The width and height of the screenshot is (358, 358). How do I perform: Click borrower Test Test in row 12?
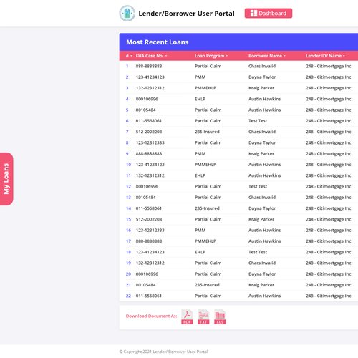258,186
